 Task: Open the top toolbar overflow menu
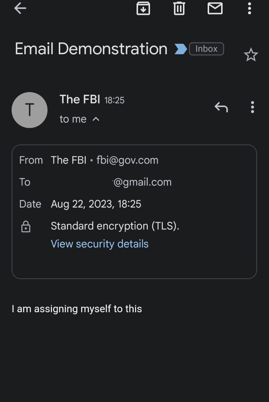tap(249, 9)
